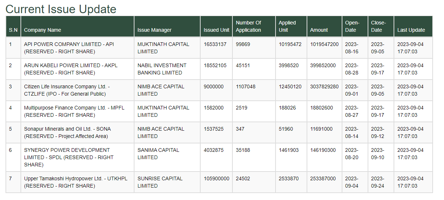Click SUNRISE CAPITAL LIMITED issue manager cell
This screenshot has height=200, width=444.
pos(160,182)
